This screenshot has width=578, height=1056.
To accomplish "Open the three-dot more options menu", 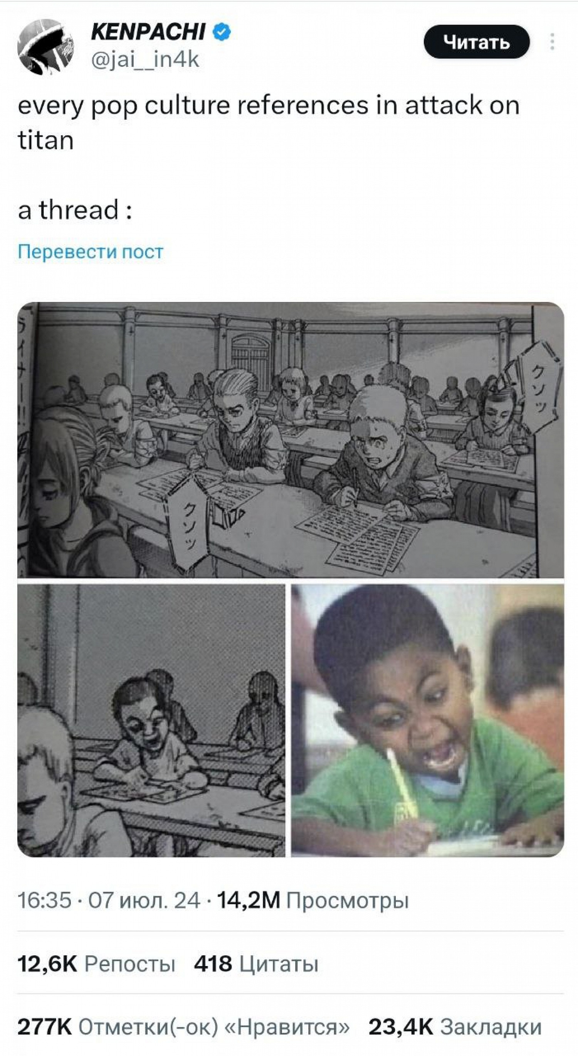I will click(x=553, y=42).
